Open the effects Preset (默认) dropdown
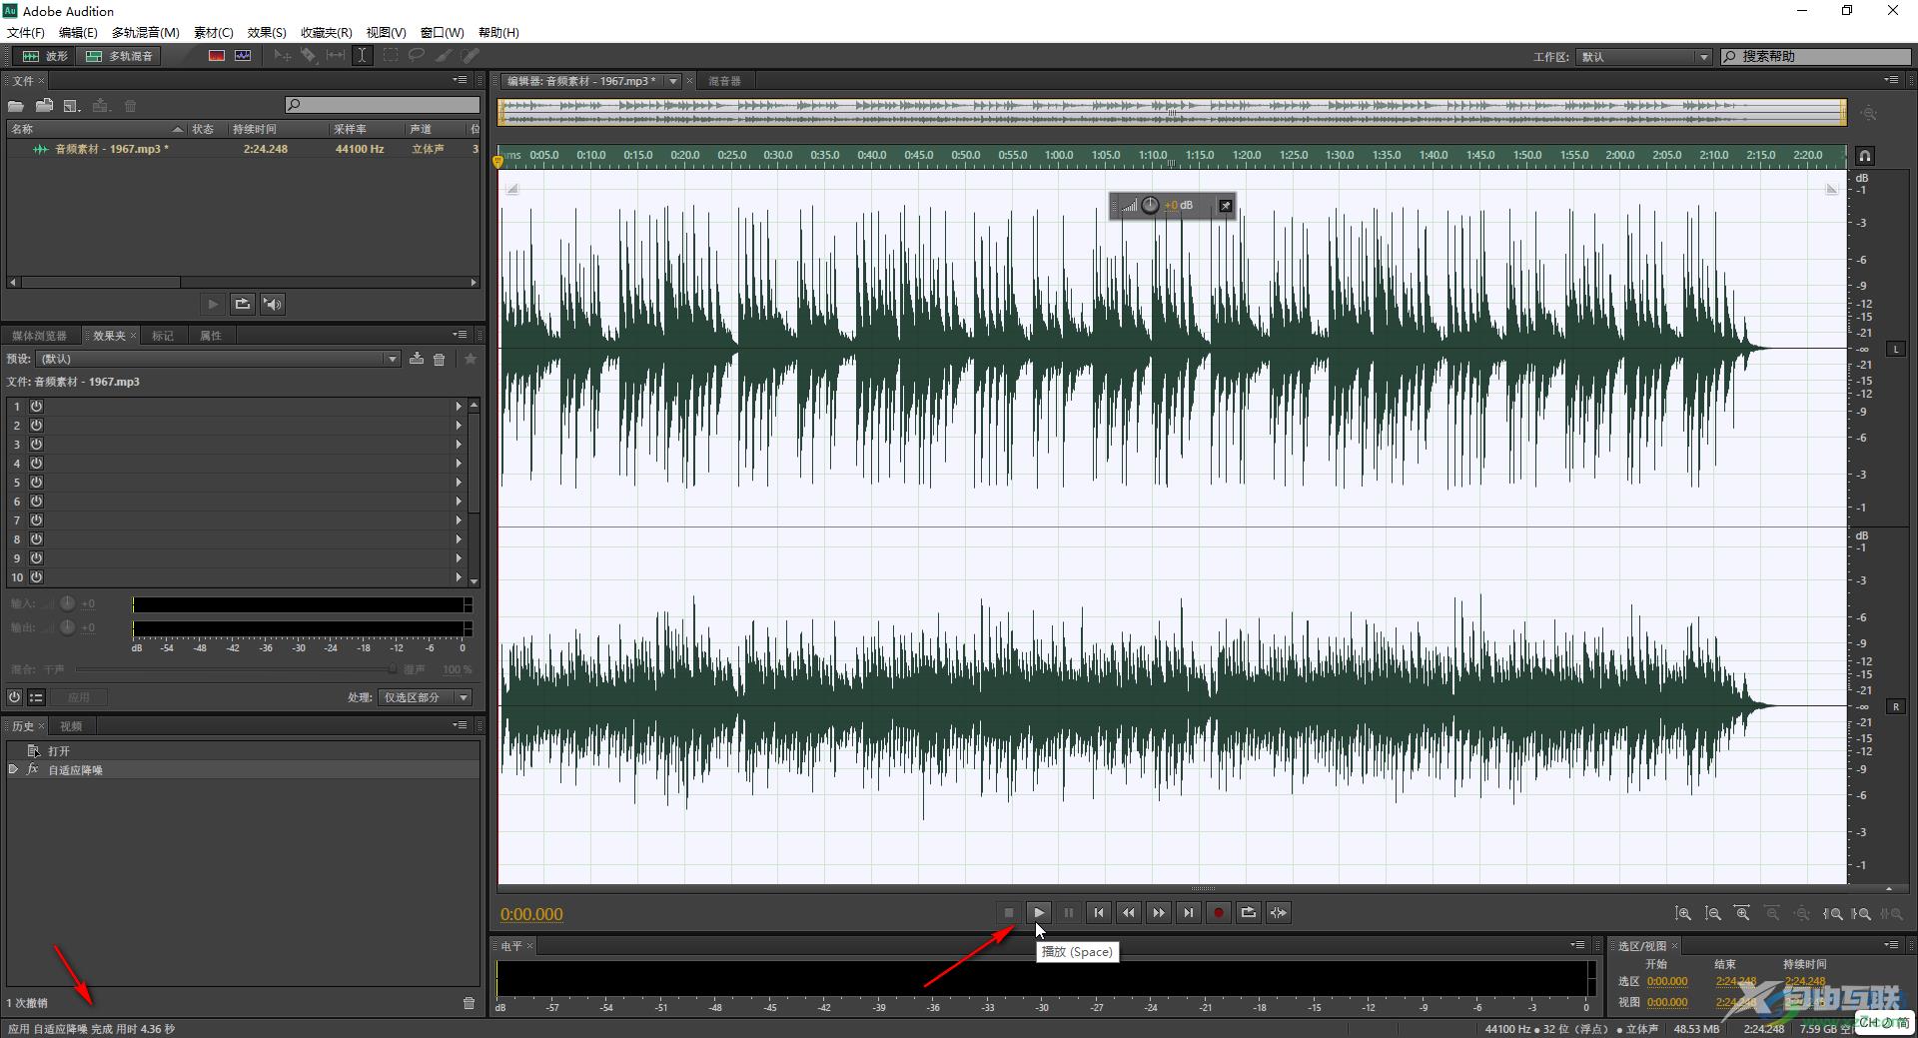This screenshot has height=1038, width=1918. tap(218, 359)
